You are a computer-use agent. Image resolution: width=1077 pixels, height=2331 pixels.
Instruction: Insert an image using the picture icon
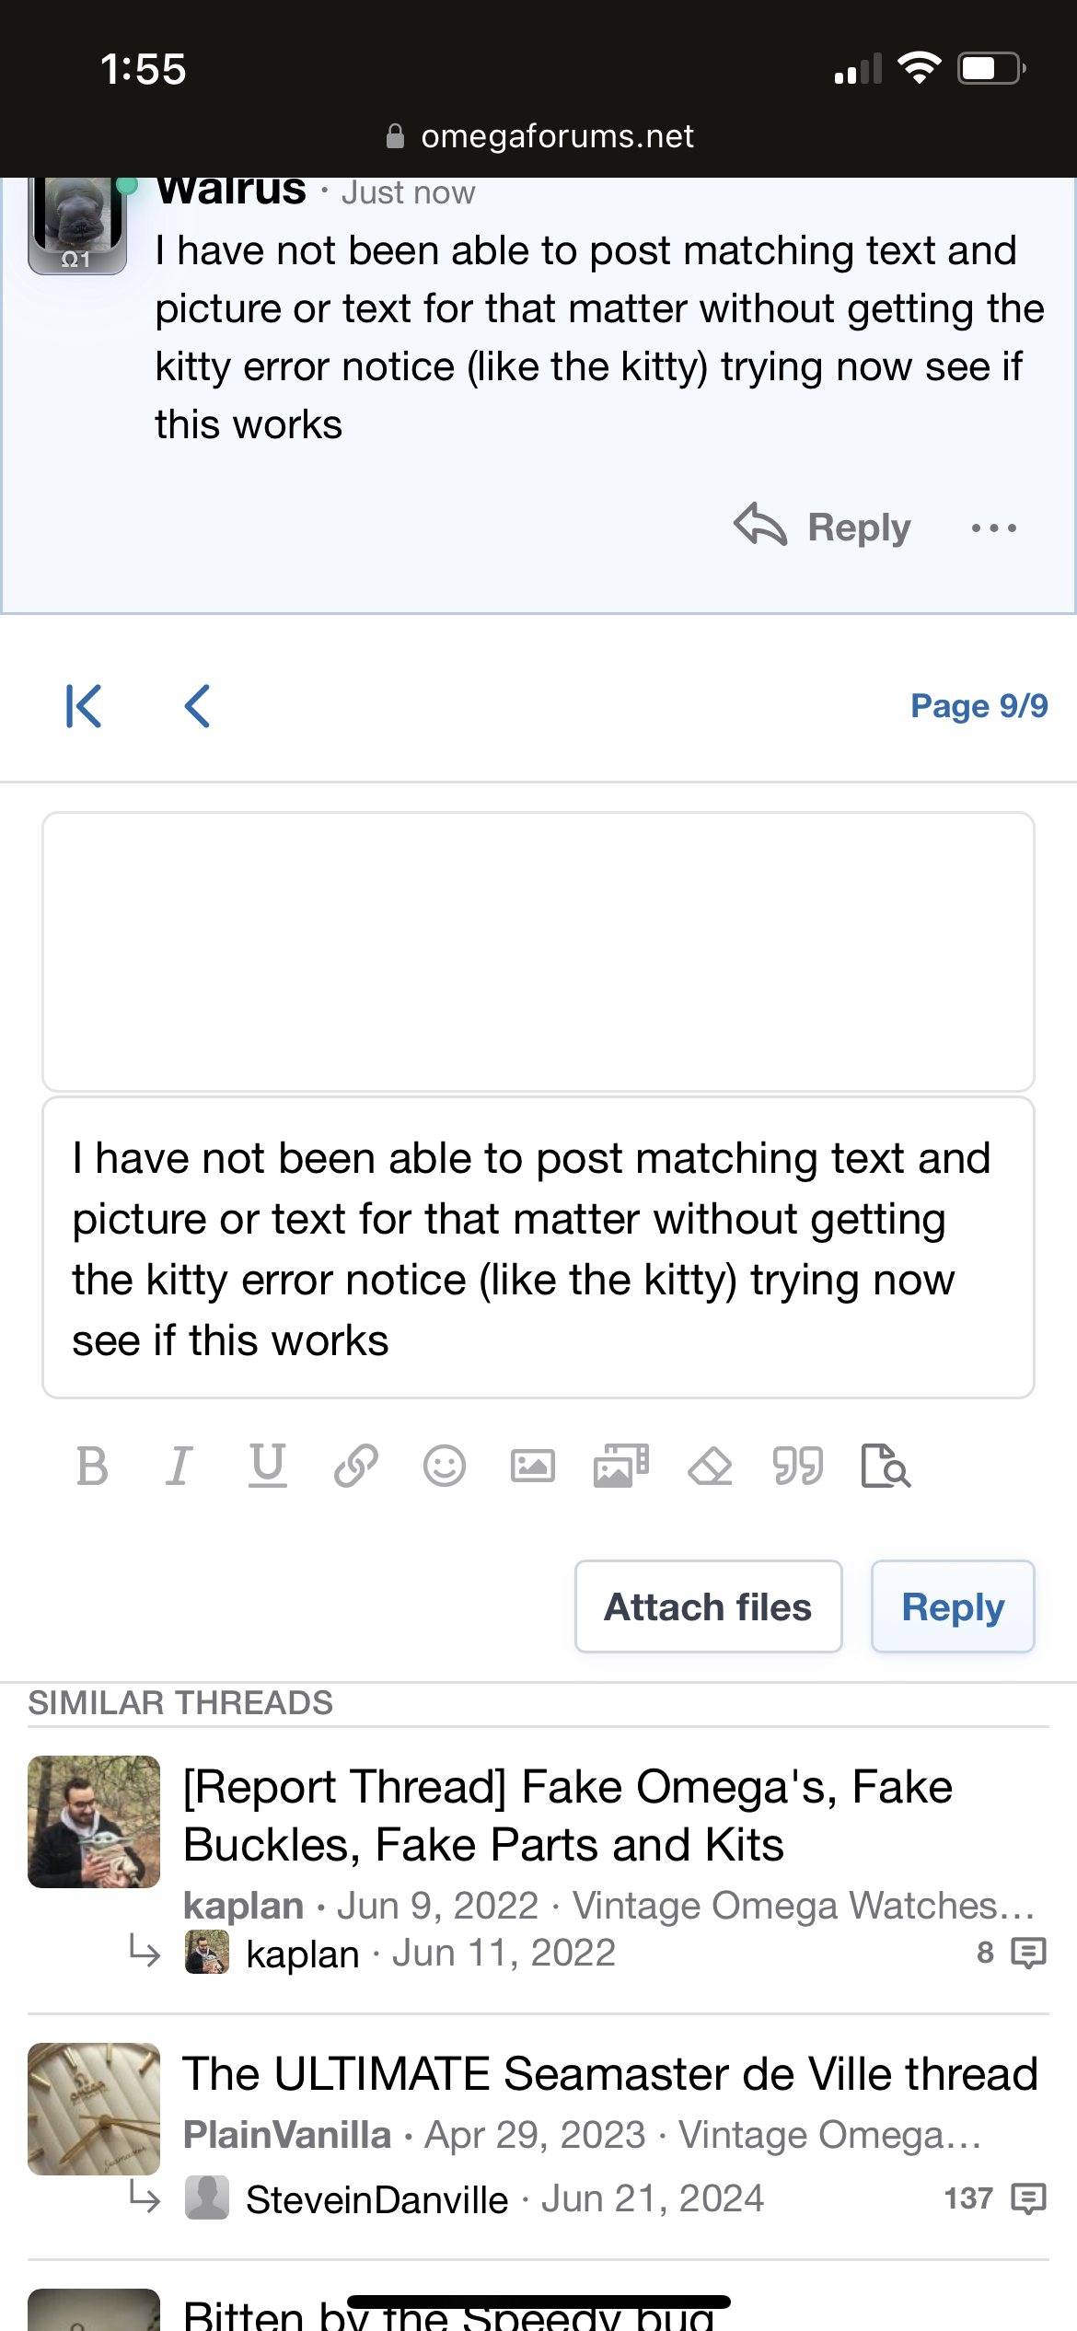[533, 1466]
